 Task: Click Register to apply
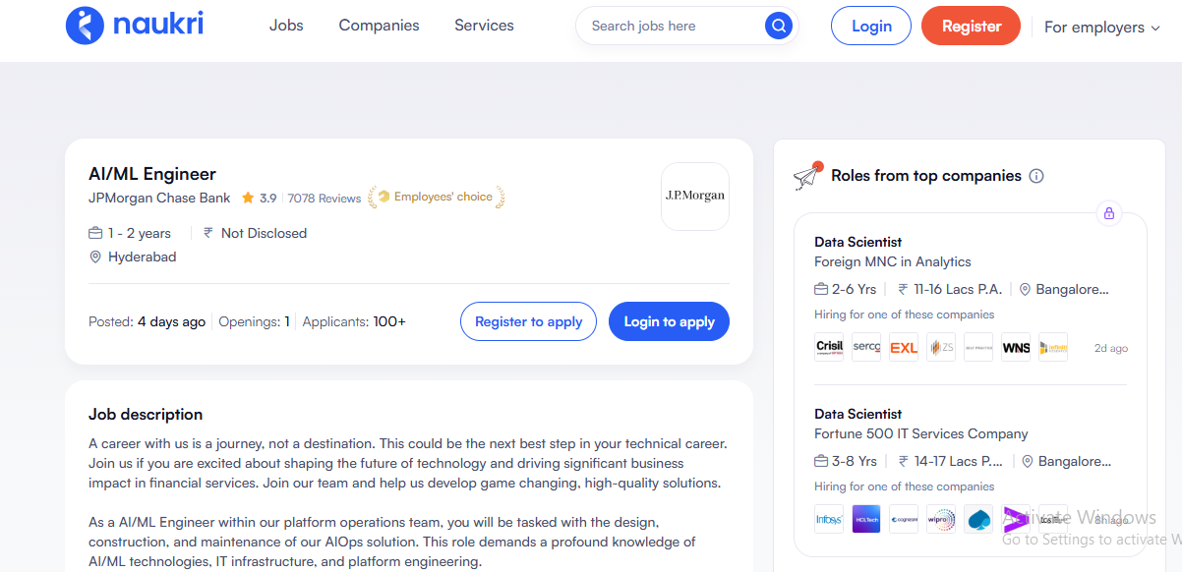tap(529, 321)
